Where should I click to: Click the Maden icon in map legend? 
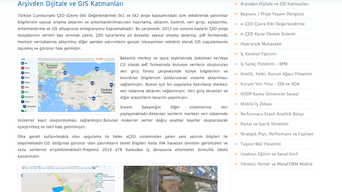click(22, 73)
